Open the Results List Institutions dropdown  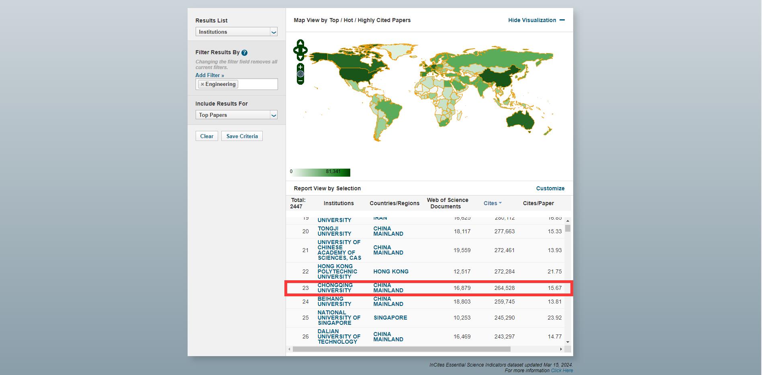pos(236,32)
